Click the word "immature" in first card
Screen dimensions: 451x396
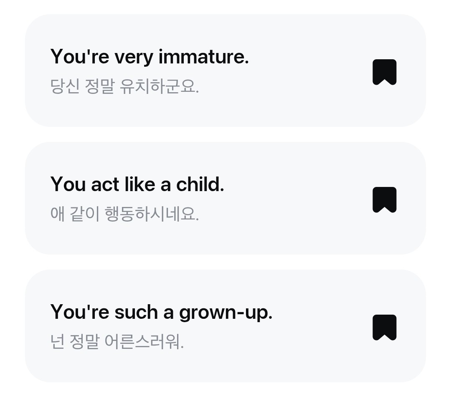tap(203, 56)
